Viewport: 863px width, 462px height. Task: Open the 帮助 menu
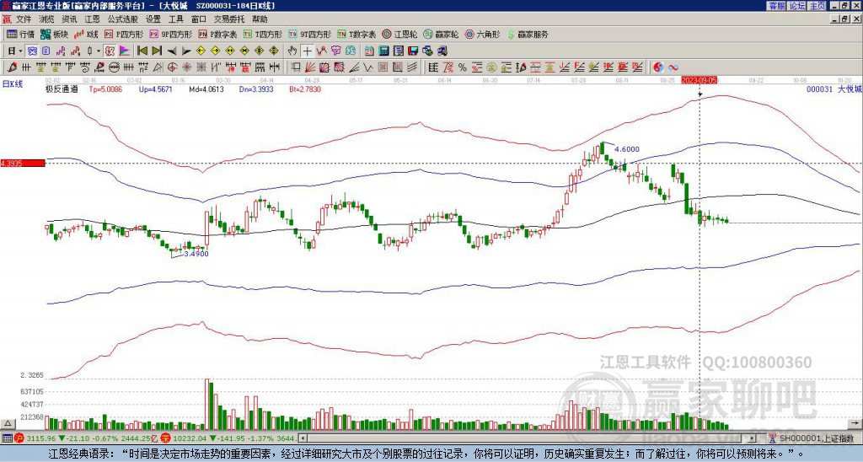tap(260, 19)
